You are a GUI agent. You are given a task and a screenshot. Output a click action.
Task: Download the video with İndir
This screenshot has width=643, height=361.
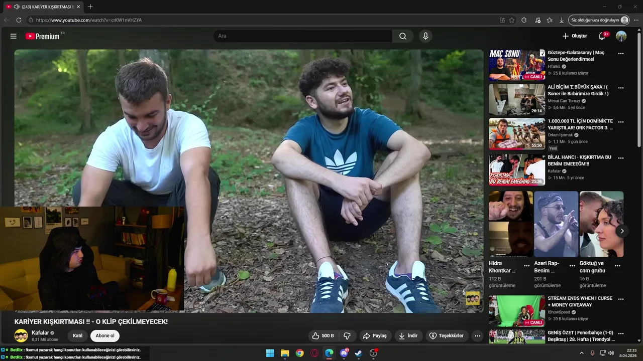pos(408,336)
